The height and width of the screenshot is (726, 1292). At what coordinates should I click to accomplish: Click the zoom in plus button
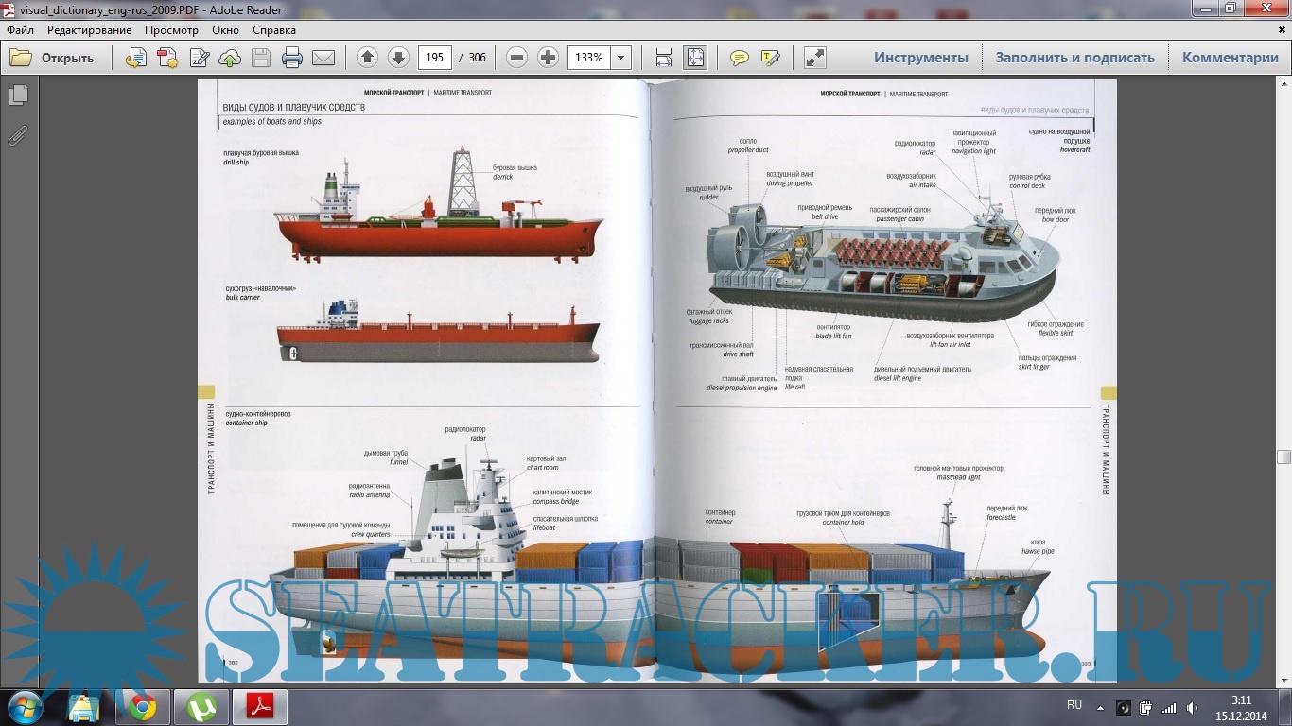(548, 58)
